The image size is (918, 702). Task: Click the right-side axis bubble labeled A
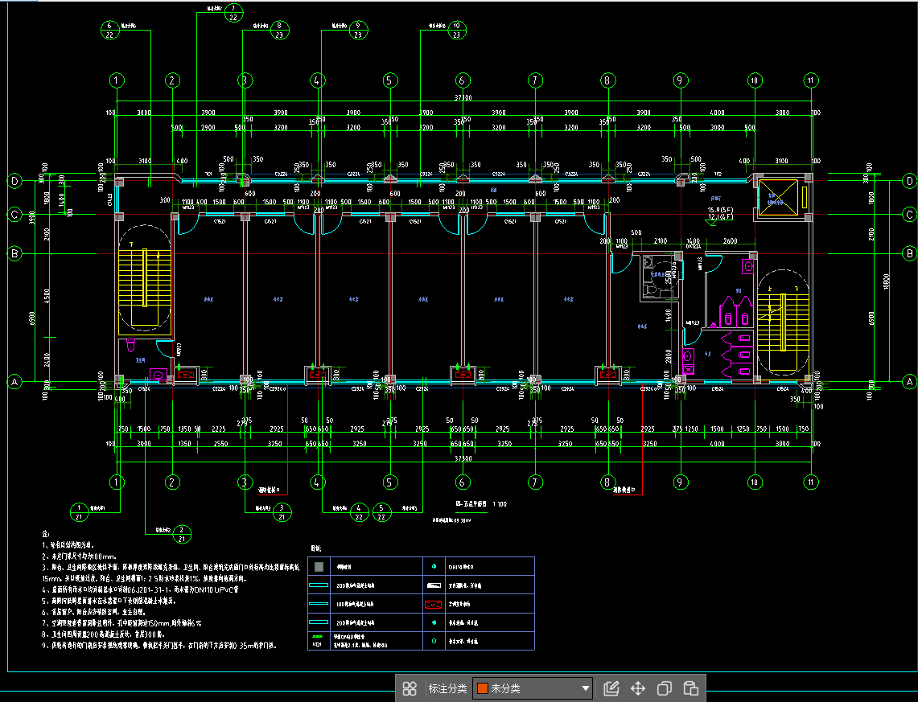909,382
